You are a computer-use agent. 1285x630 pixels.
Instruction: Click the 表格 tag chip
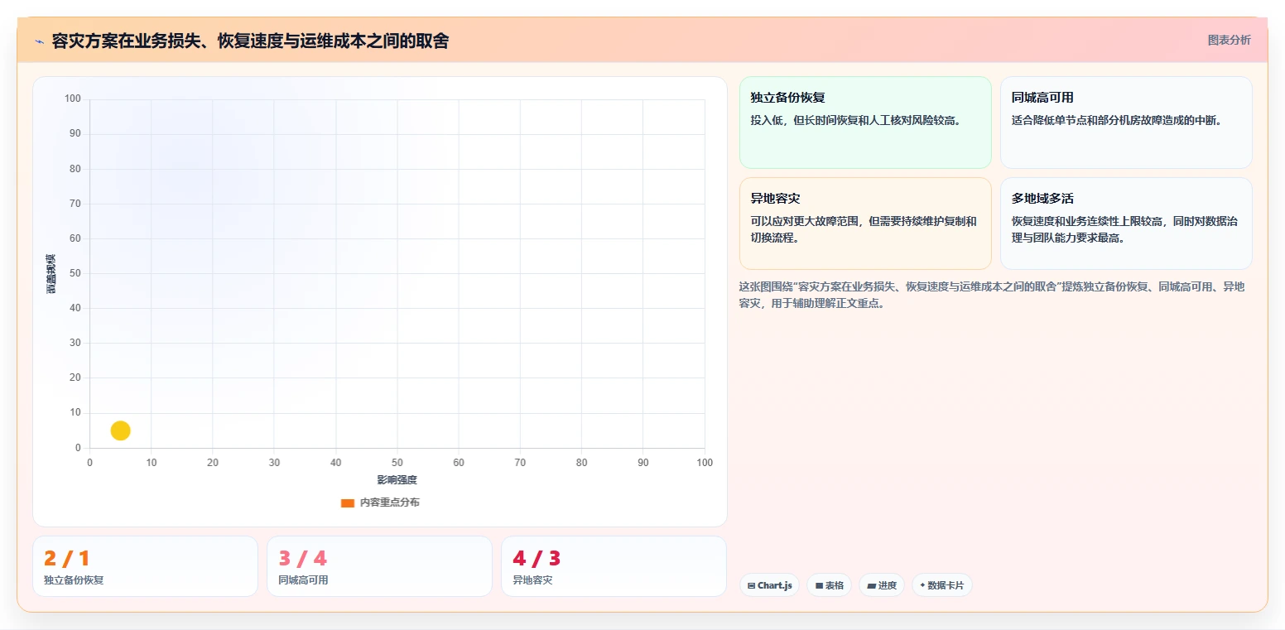829,585
